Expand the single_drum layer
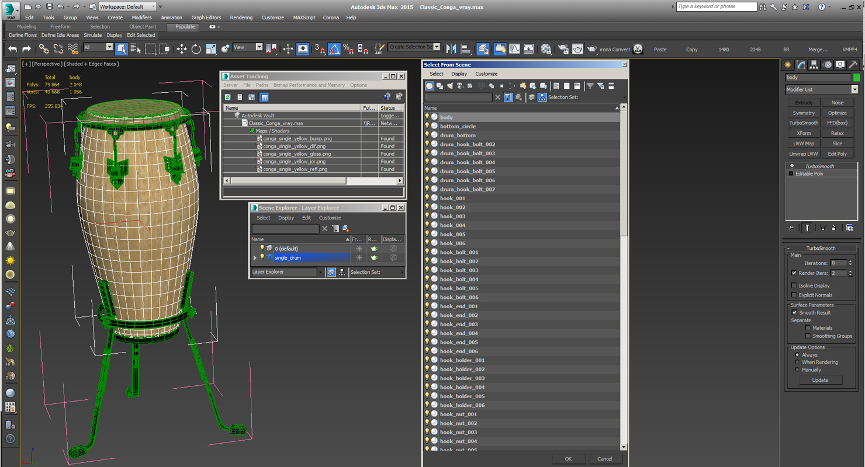Image resolution: width=865 pixels, height=467 pixels. click(x=255, y=257)
